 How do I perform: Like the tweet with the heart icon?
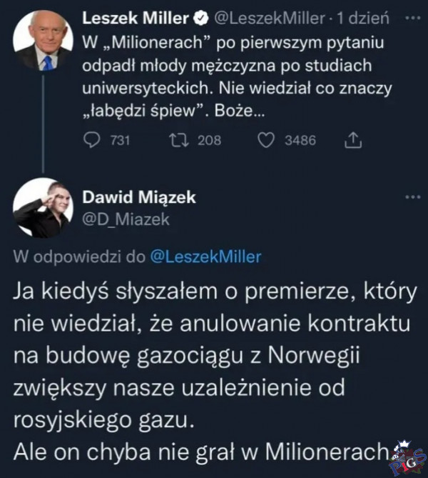[x=265, y=140]
